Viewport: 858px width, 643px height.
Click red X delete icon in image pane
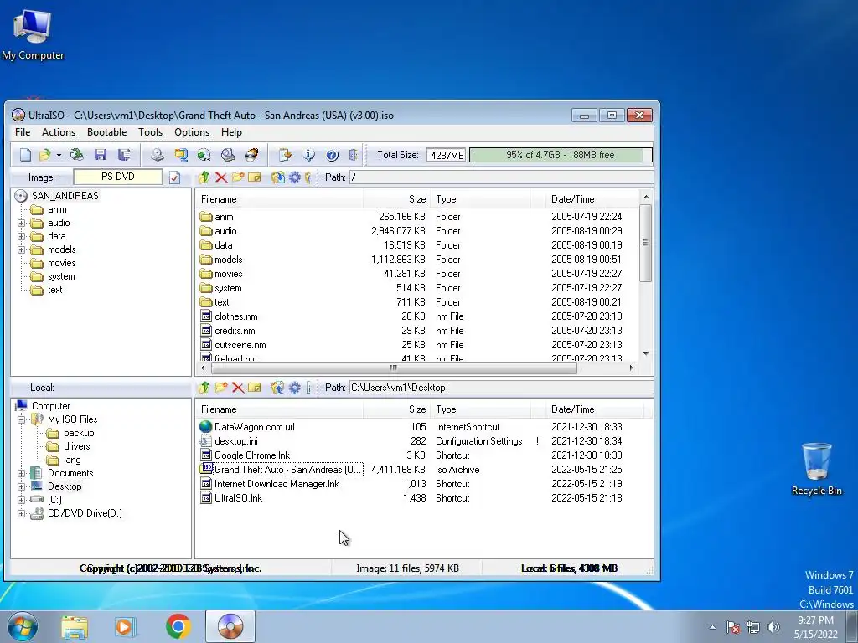[x=221, y=177]
